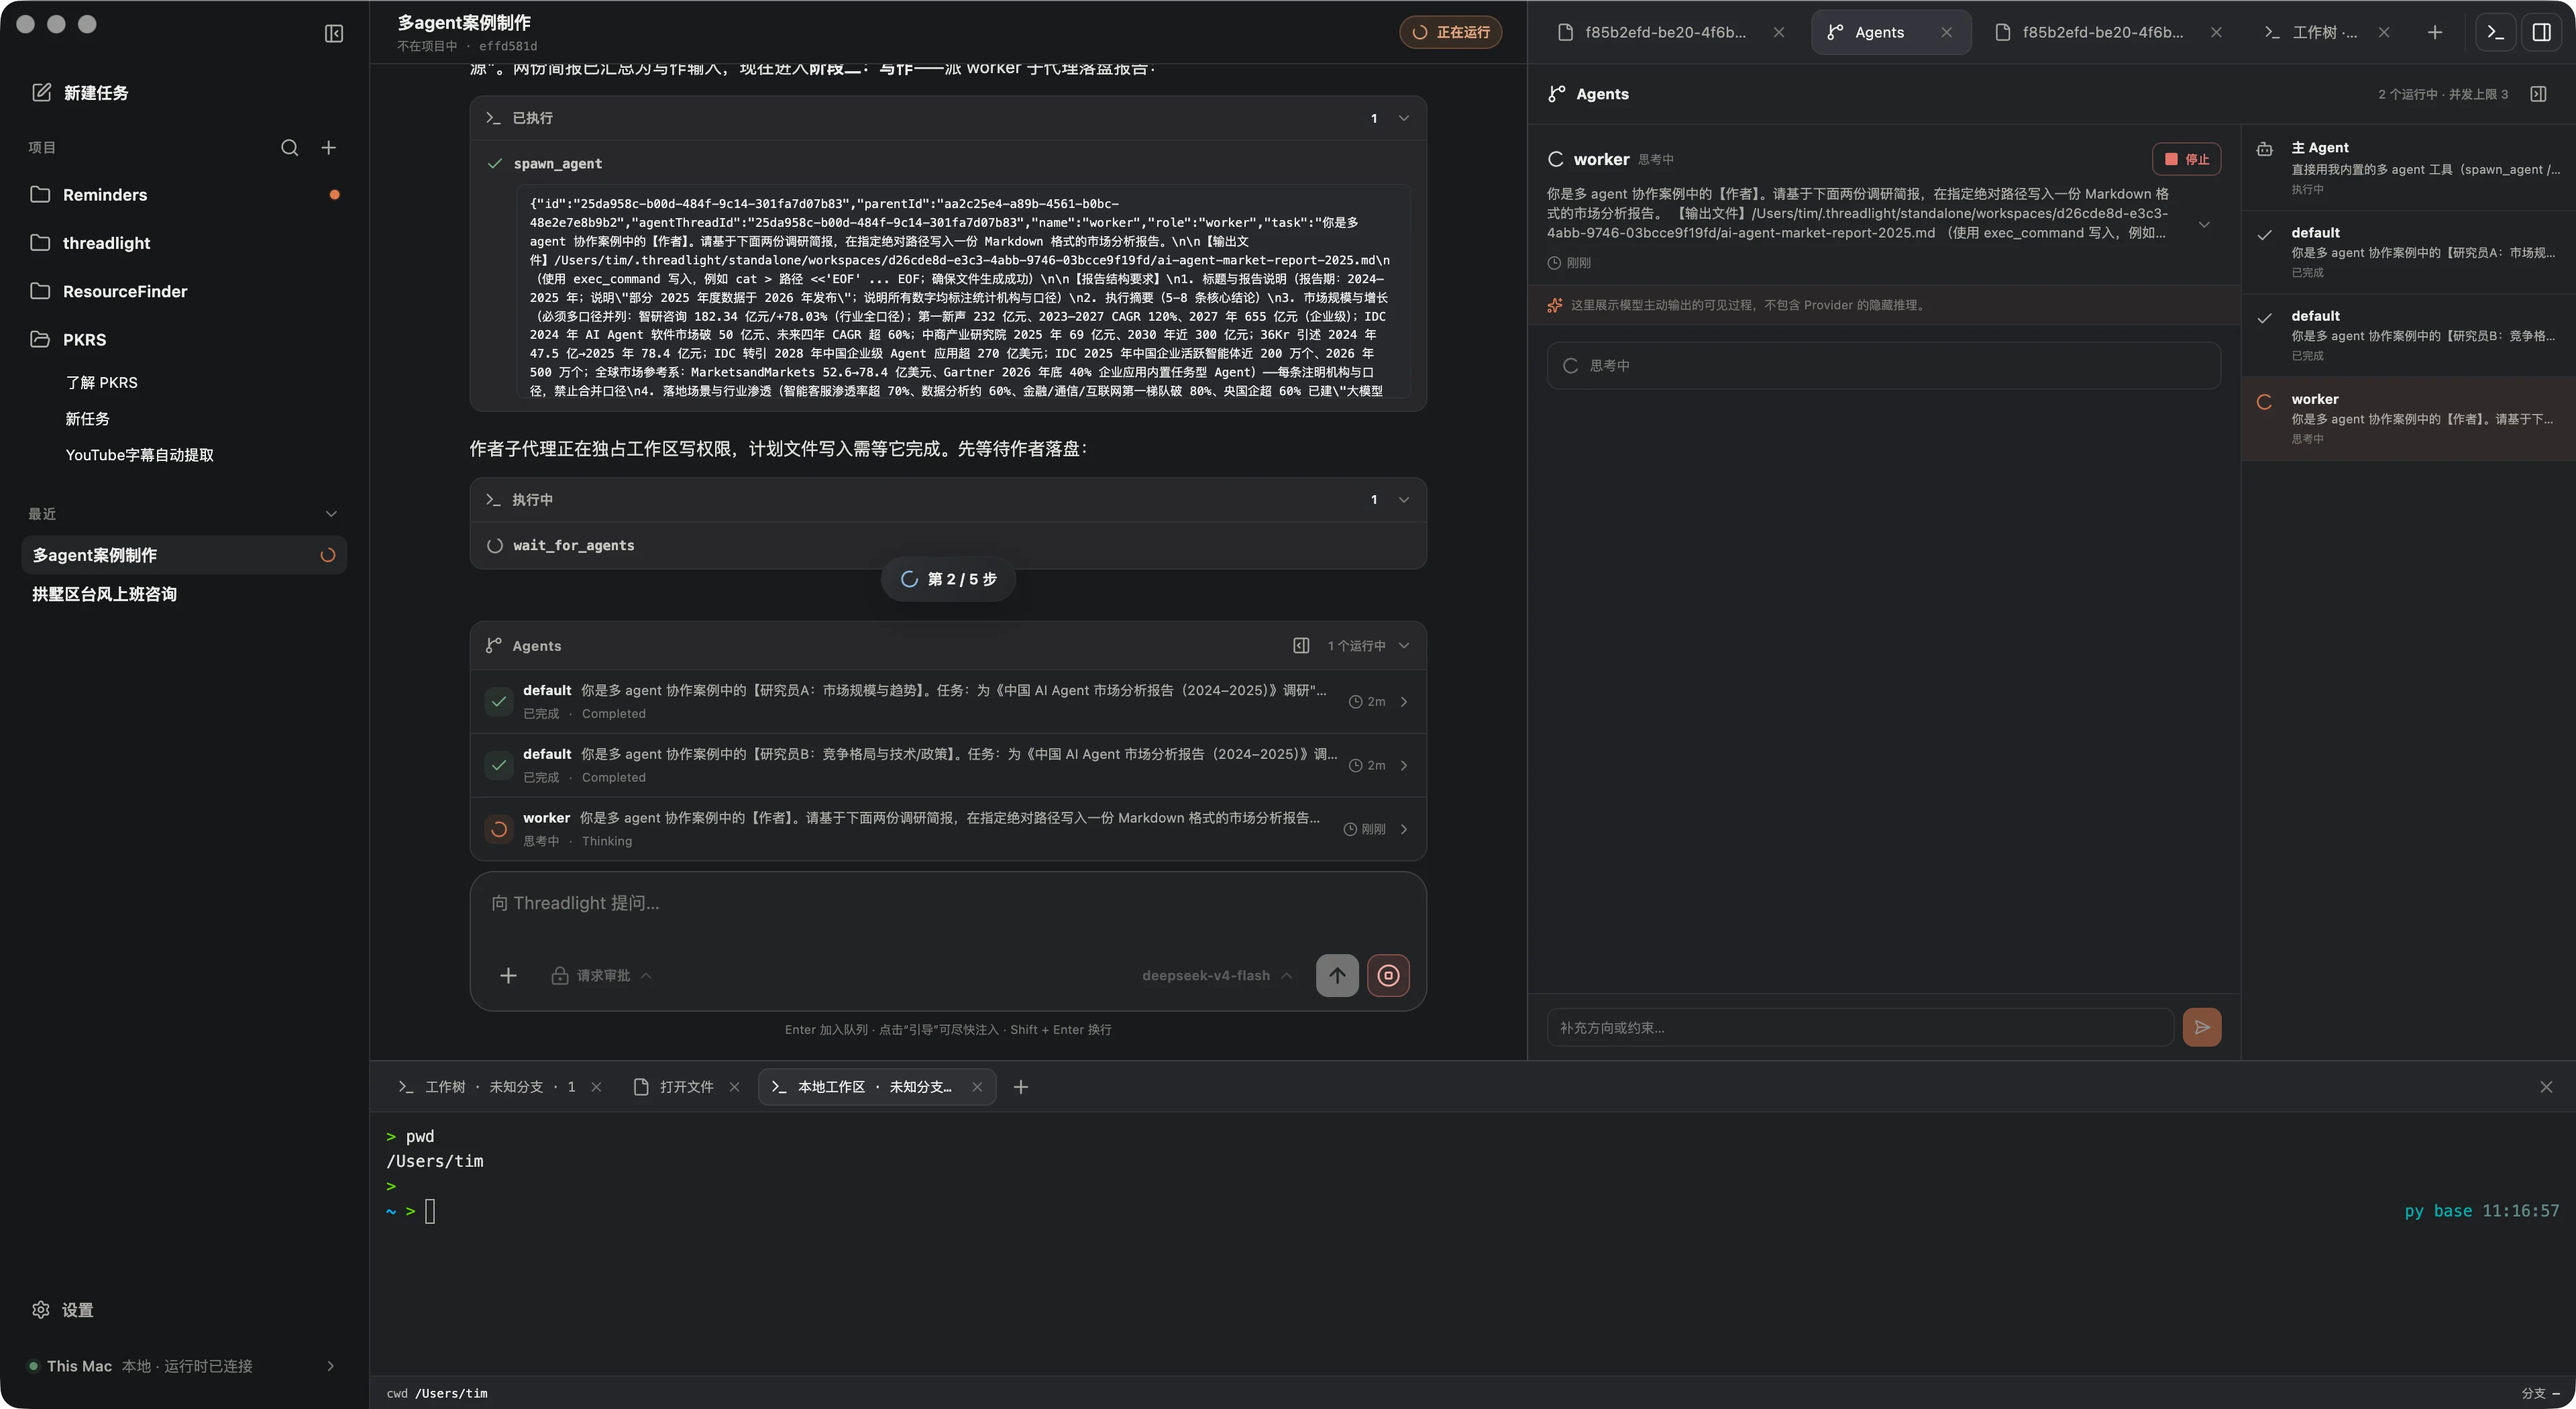Open the 新任务 item under PKRS
The image size is (2576, 1409).
[88, 418]
